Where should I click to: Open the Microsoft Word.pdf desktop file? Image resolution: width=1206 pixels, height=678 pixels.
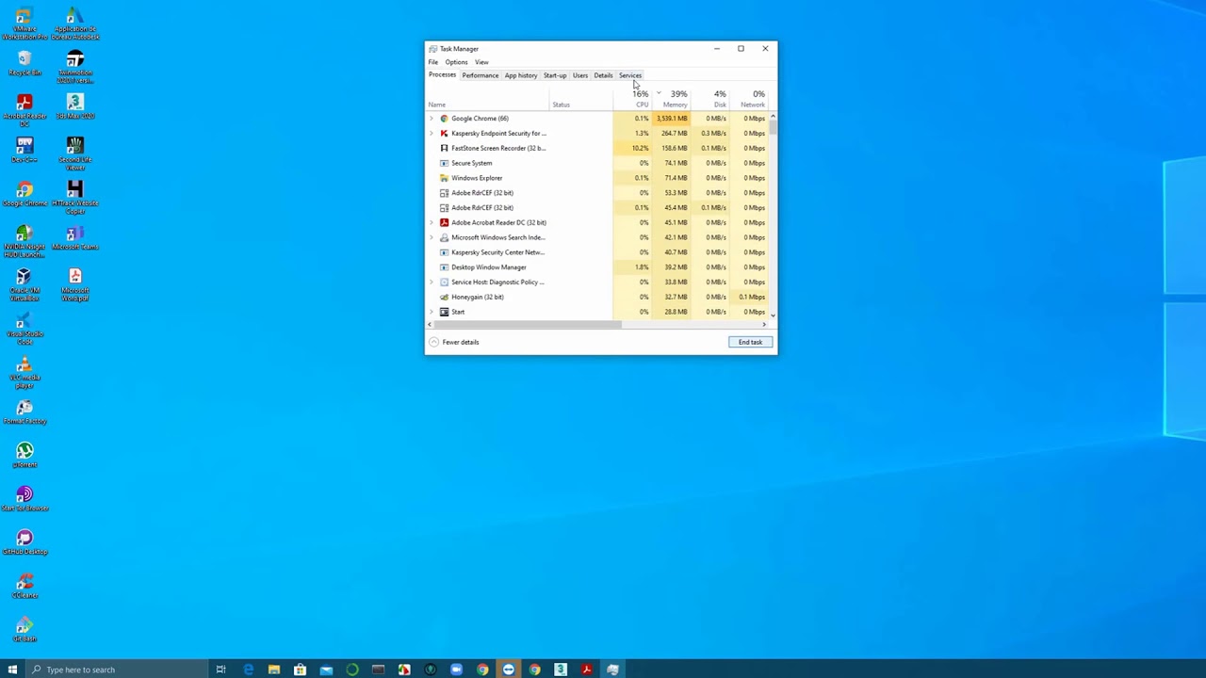75,282
